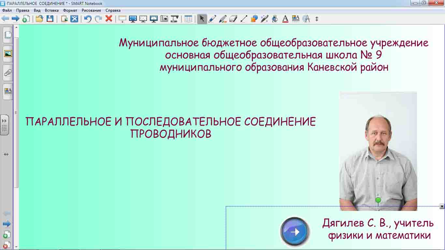
Task: Go to next page via sidebar arrow
Action: tap(7, 224)
